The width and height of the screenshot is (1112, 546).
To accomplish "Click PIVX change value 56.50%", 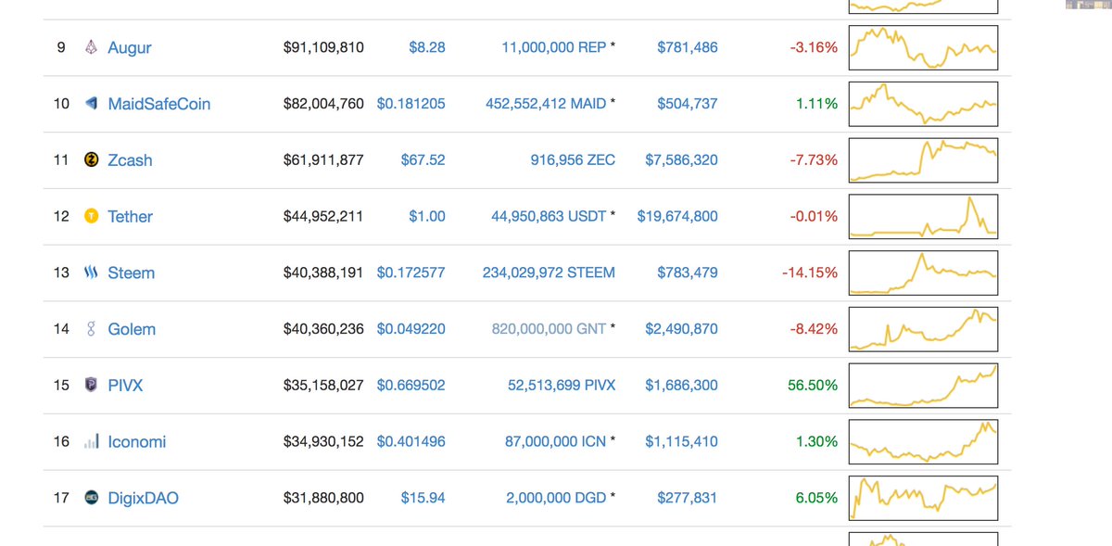I will 813,385.
